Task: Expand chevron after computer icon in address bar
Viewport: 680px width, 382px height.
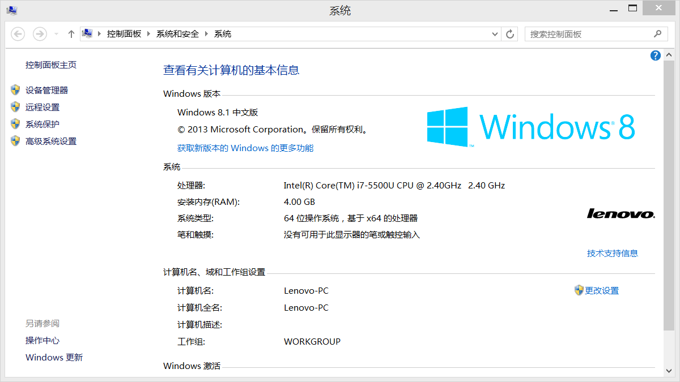Action: coord(100,34)
